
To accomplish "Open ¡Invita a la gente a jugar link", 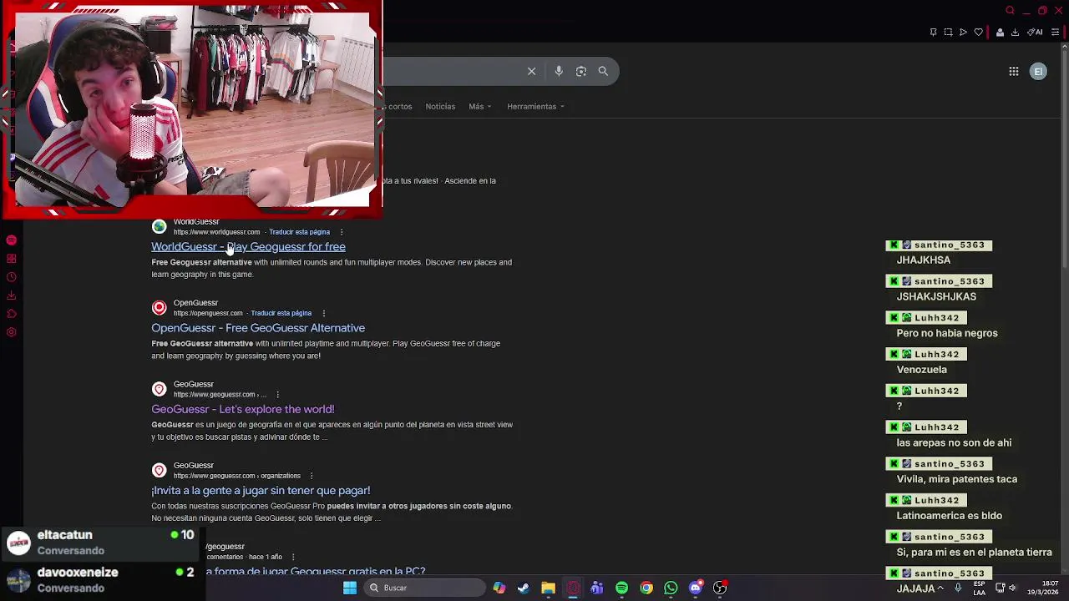I will coord(261,490).
